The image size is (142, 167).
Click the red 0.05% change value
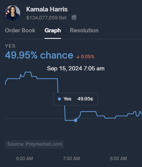pyautogui.click(x=88, y=57)
